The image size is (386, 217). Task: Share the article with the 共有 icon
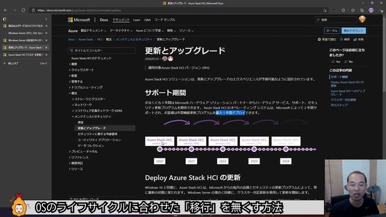[x=355, y=39]
